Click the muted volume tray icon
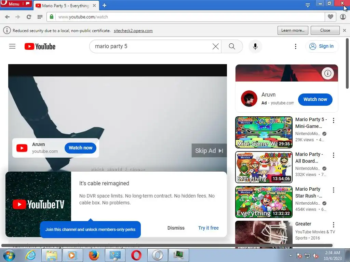Viewport: 350px width, 262px height. [315, 256]
